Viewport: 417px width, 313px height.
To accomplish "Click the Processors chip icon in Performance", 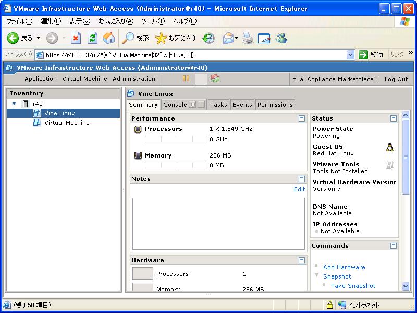I will click(138, 129).
